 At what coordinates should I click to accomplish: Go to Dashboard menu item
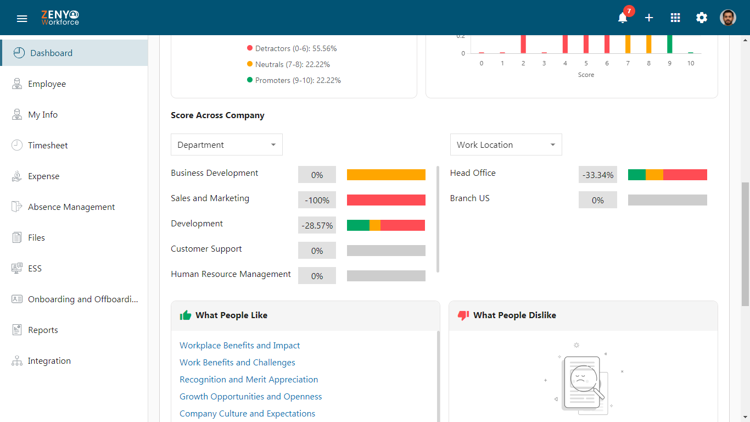(74, 53)
